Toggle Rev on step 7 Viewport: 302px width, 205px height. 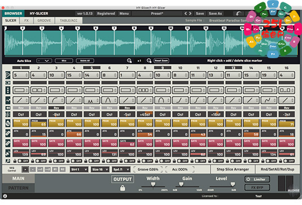(127, 108)
